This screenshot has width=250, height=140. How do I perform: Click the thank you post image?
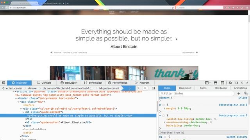124,73
